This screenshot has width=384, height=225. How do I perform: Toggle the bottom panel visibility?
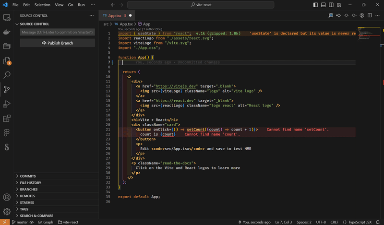click(x=323, y=5)
